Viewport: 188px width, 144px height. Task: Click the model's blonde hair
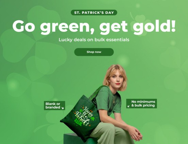click(115, 75)
